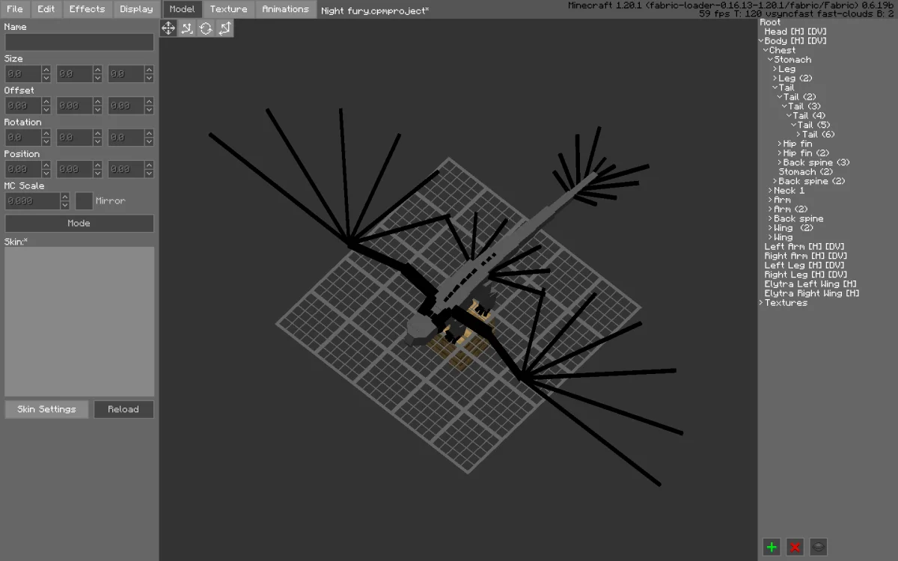Select Right Arm [H] [DV] in the tree
Viewport: 898px width, 561px height.
[807, 256]
